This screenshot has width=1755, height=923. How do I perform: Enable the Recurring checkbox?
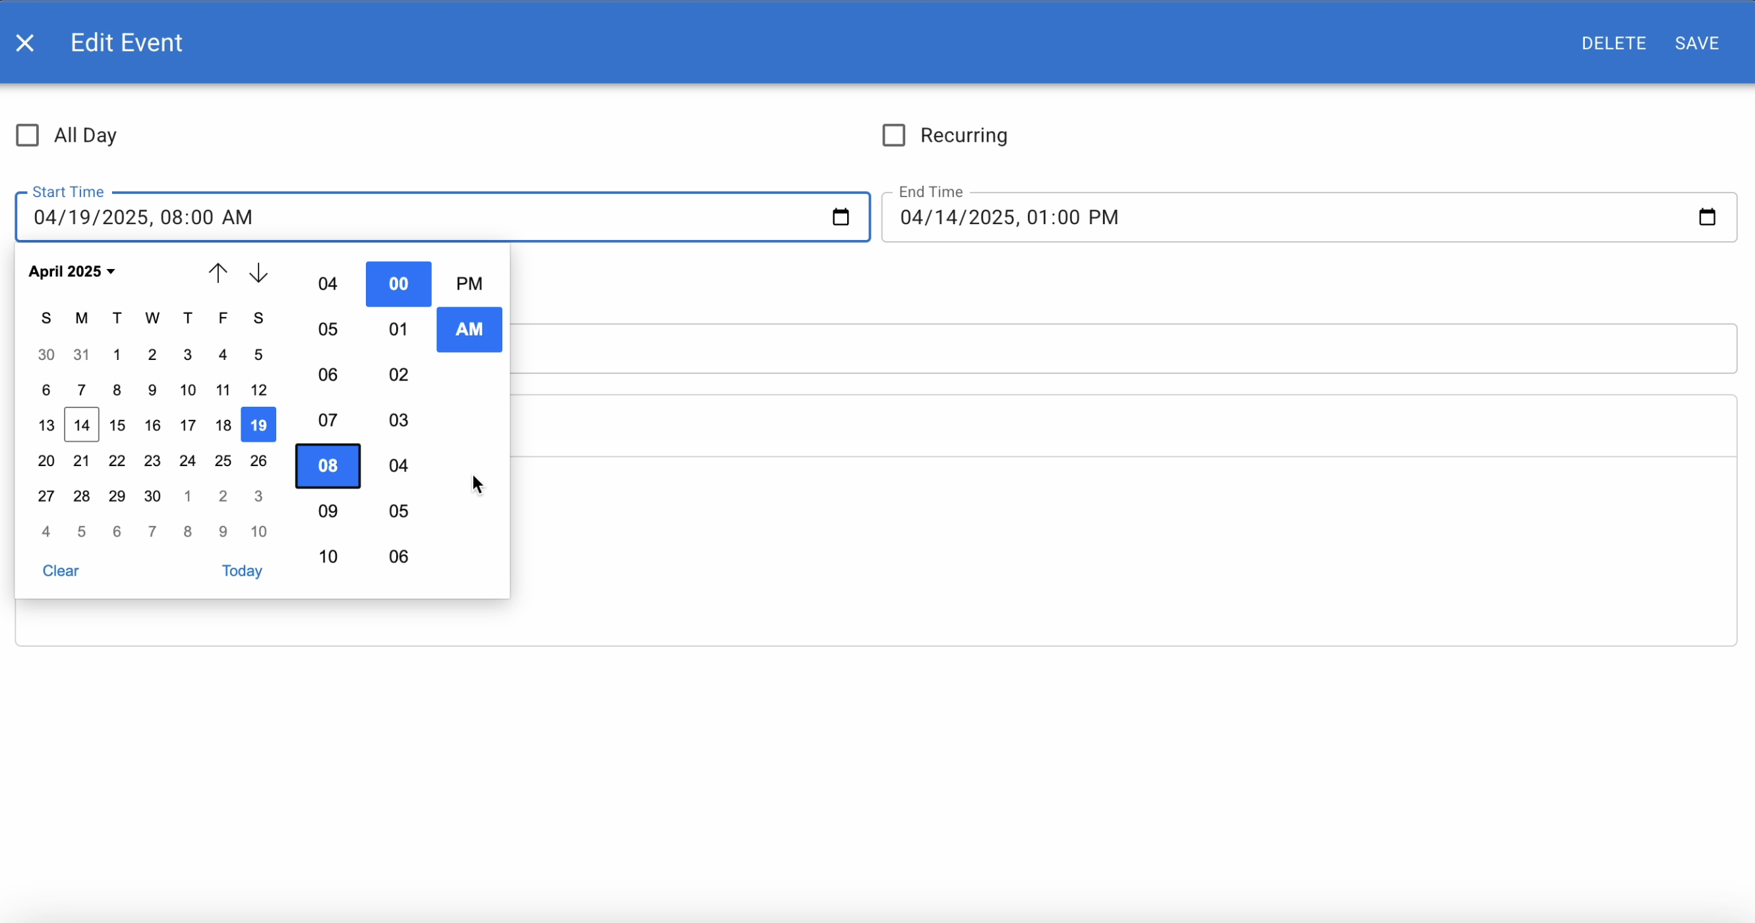(x=894, y=136)
